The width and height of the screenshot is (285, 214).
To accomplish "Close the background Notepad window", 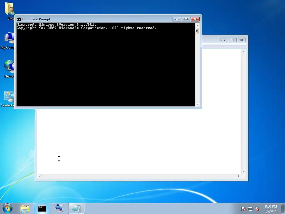I will (x=241, y=40).
